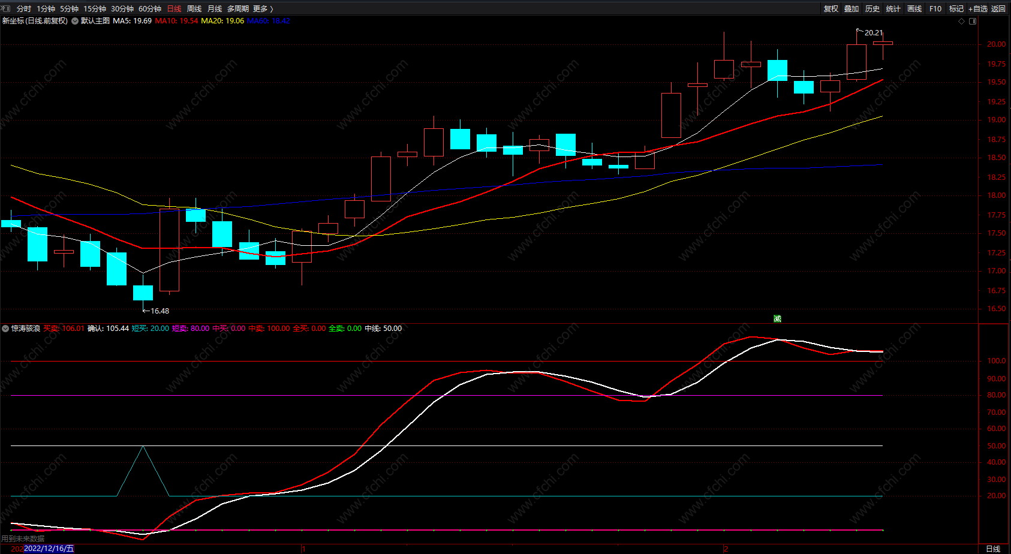Click the 全卖: 0.00 indicator value

[345, 329]
